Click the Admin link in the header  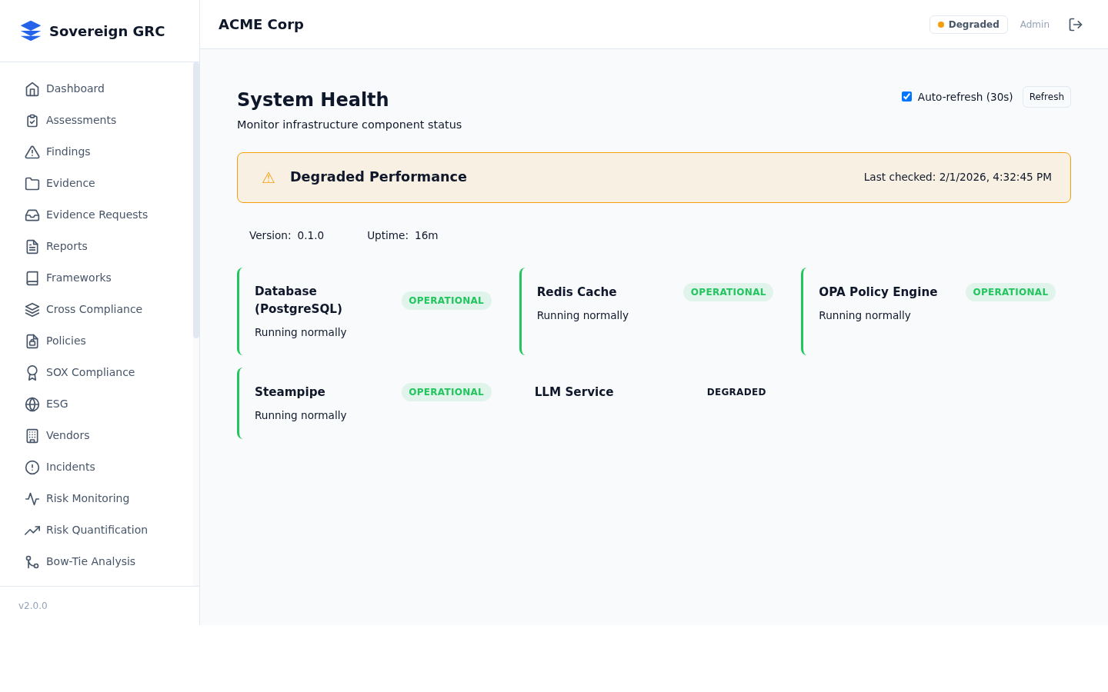1034,24
